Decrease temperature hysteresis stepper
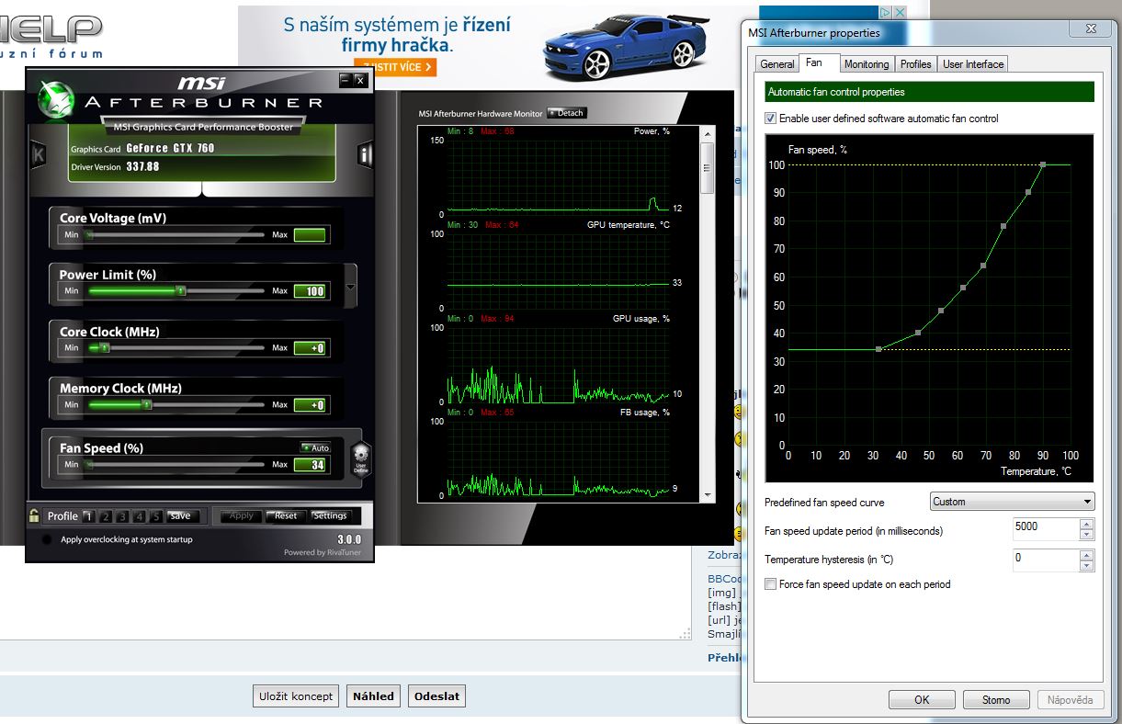 click(1087, 564)
